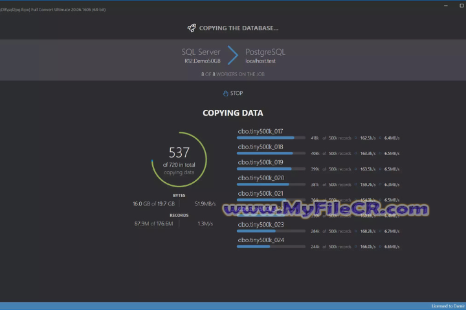Click the 87.9M of 176.6M records value
466x310 pixels.
pyautogui.click(x=153, y=223)
